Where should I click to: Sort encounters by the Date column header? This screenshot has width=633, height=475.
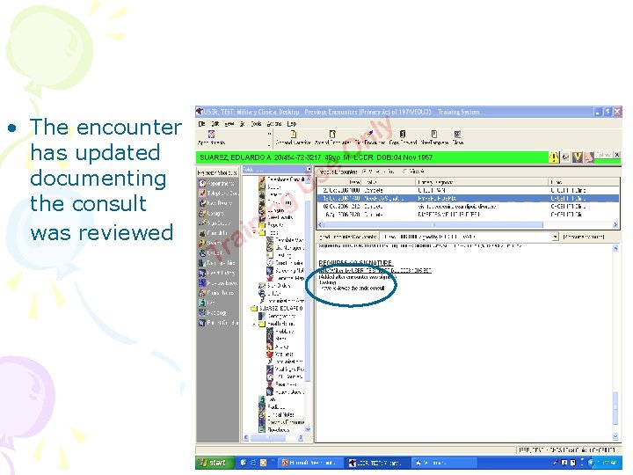(x=338, y=182)
